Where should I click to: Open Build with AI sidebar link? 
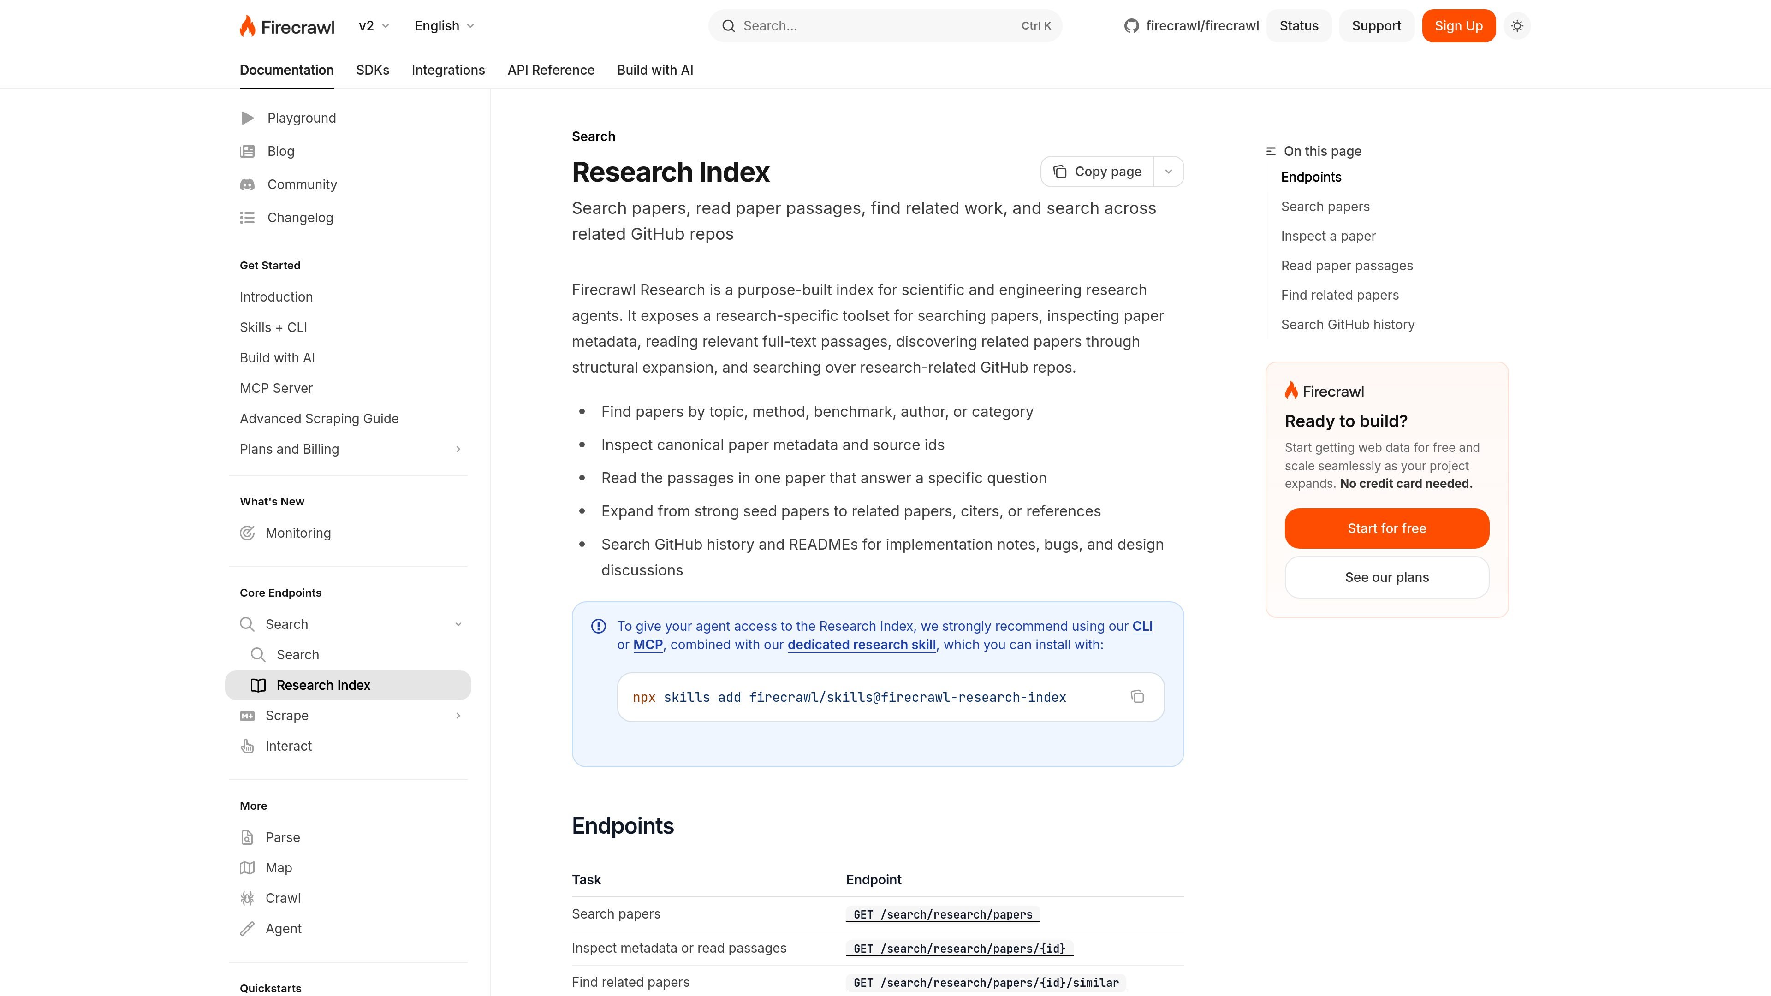pos(277,358)
